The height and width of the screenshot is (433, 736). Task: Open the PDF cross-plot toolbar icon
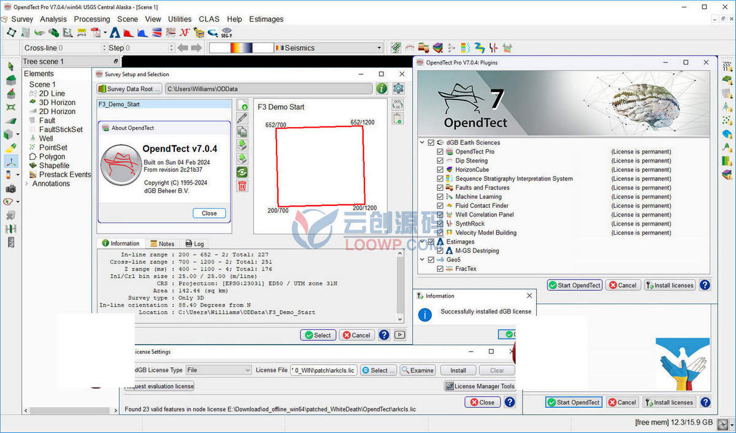pos(96,33)
